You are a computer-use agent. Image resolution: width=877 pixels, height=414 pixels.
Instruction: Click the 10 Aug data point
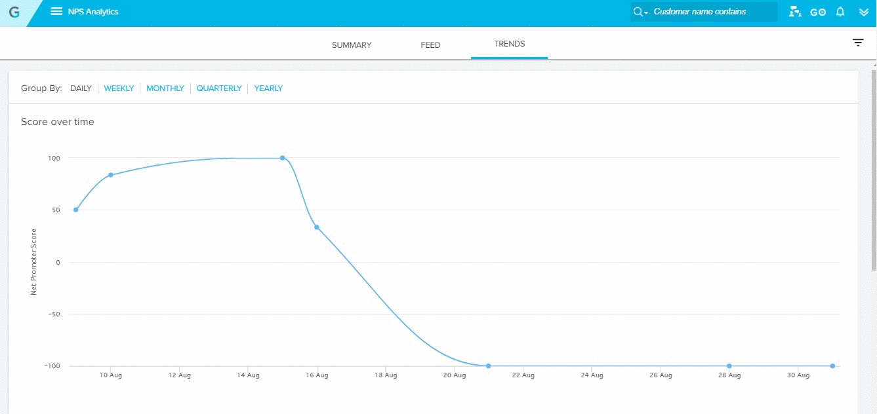click(x=111, y=175)
